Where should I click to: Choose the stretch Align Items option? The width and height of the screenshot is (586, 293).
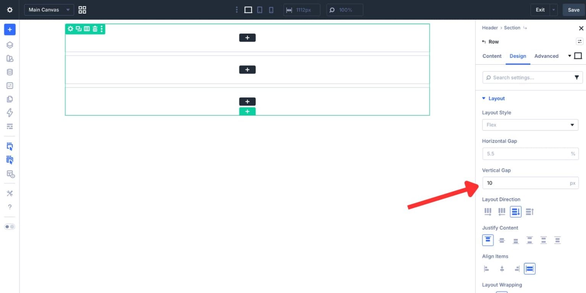(530, 269)
